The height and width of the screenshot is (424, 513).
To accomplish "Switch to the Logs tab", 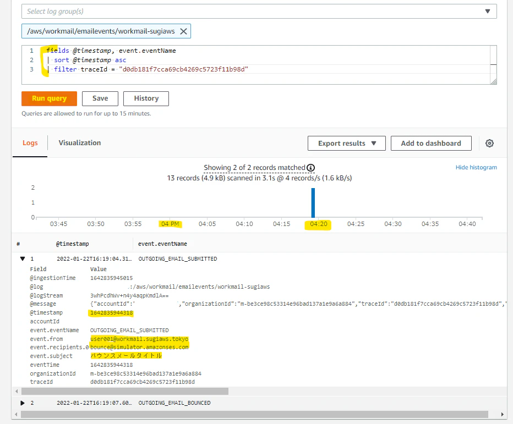I will click(x=30, y=143).
